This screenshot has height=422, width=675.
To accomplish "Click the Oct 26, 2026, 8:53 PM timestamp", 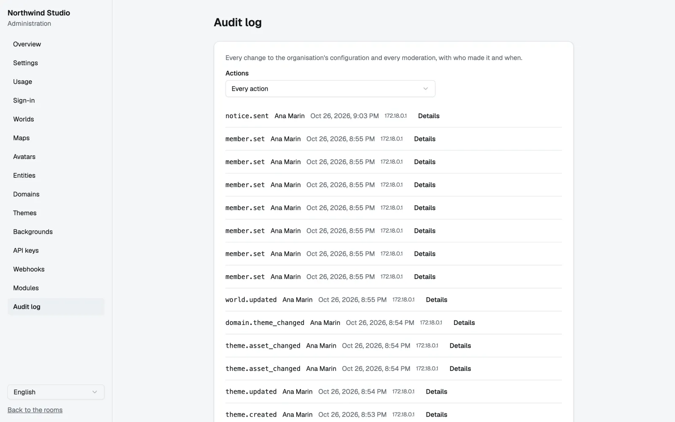I will (352, 415).
